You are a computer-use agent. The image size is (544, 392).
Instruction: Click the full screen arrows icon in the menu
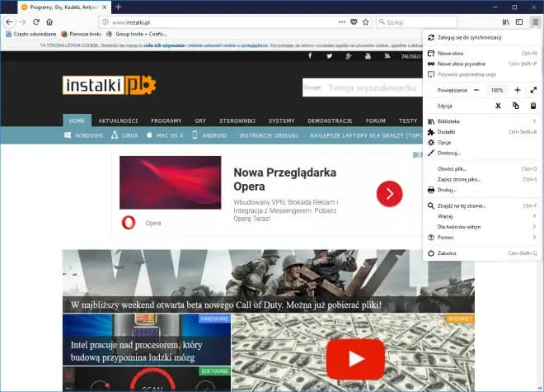[533, 89]
